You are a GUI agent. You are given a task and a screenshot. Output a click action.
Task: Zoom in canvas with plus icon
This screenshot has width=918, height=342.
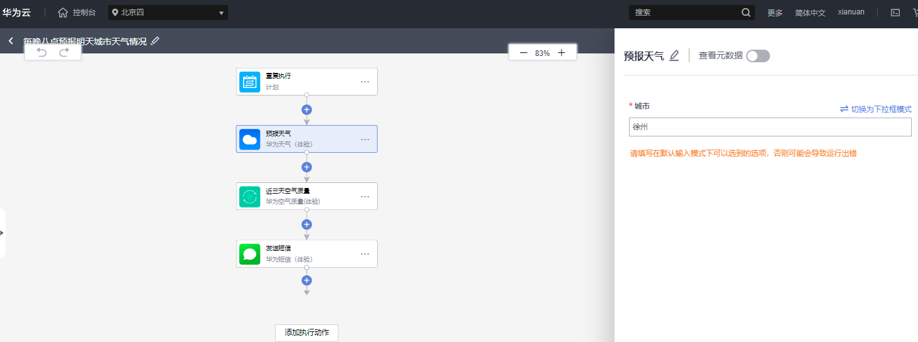562,53
